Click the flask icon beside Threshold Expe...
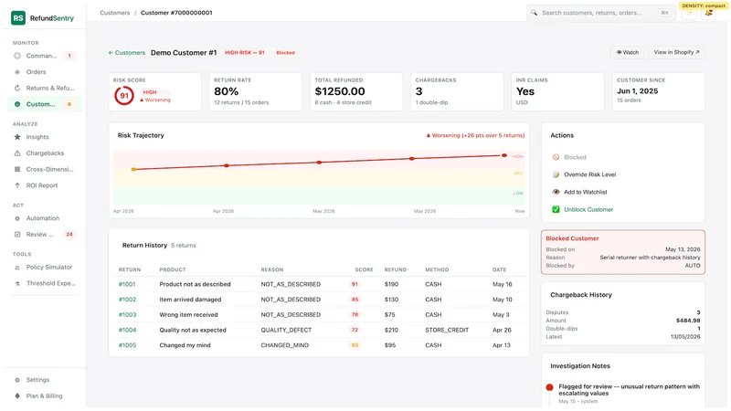 [17, 283]
